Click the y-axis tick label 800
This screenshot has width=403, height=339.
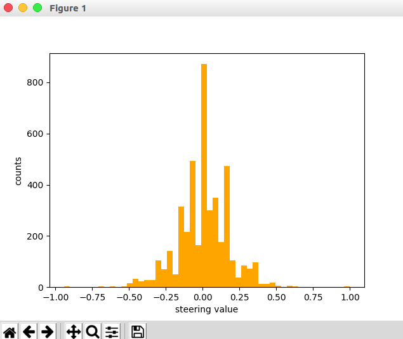(x=35, y=82)
